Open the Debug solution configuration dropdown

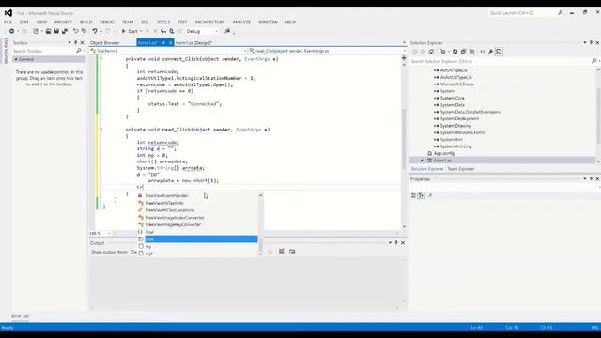pos(203,31)
